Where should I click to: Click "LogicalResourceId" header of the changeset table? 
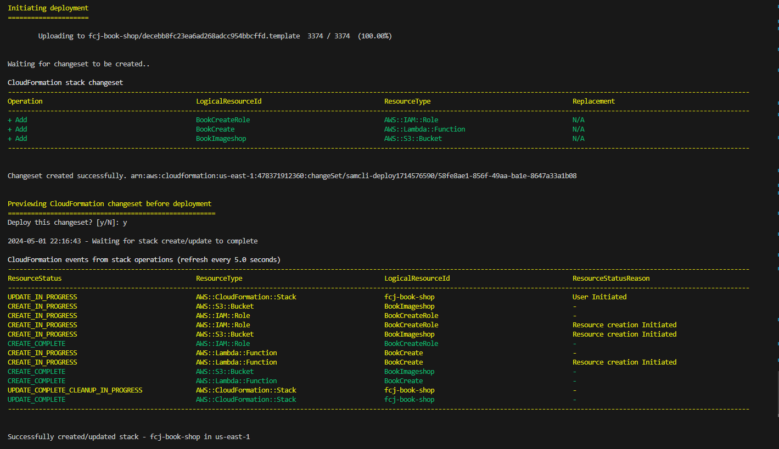coord(228,101)
